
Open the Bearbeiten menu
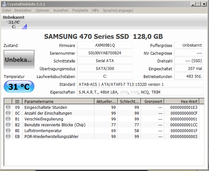[x=23, y=10]
